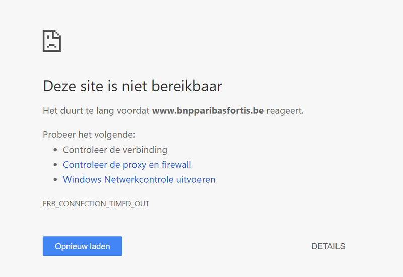Viewport: 403px width, 277px height.
Task: Click the sad page error icon
Action: [52, 41]
